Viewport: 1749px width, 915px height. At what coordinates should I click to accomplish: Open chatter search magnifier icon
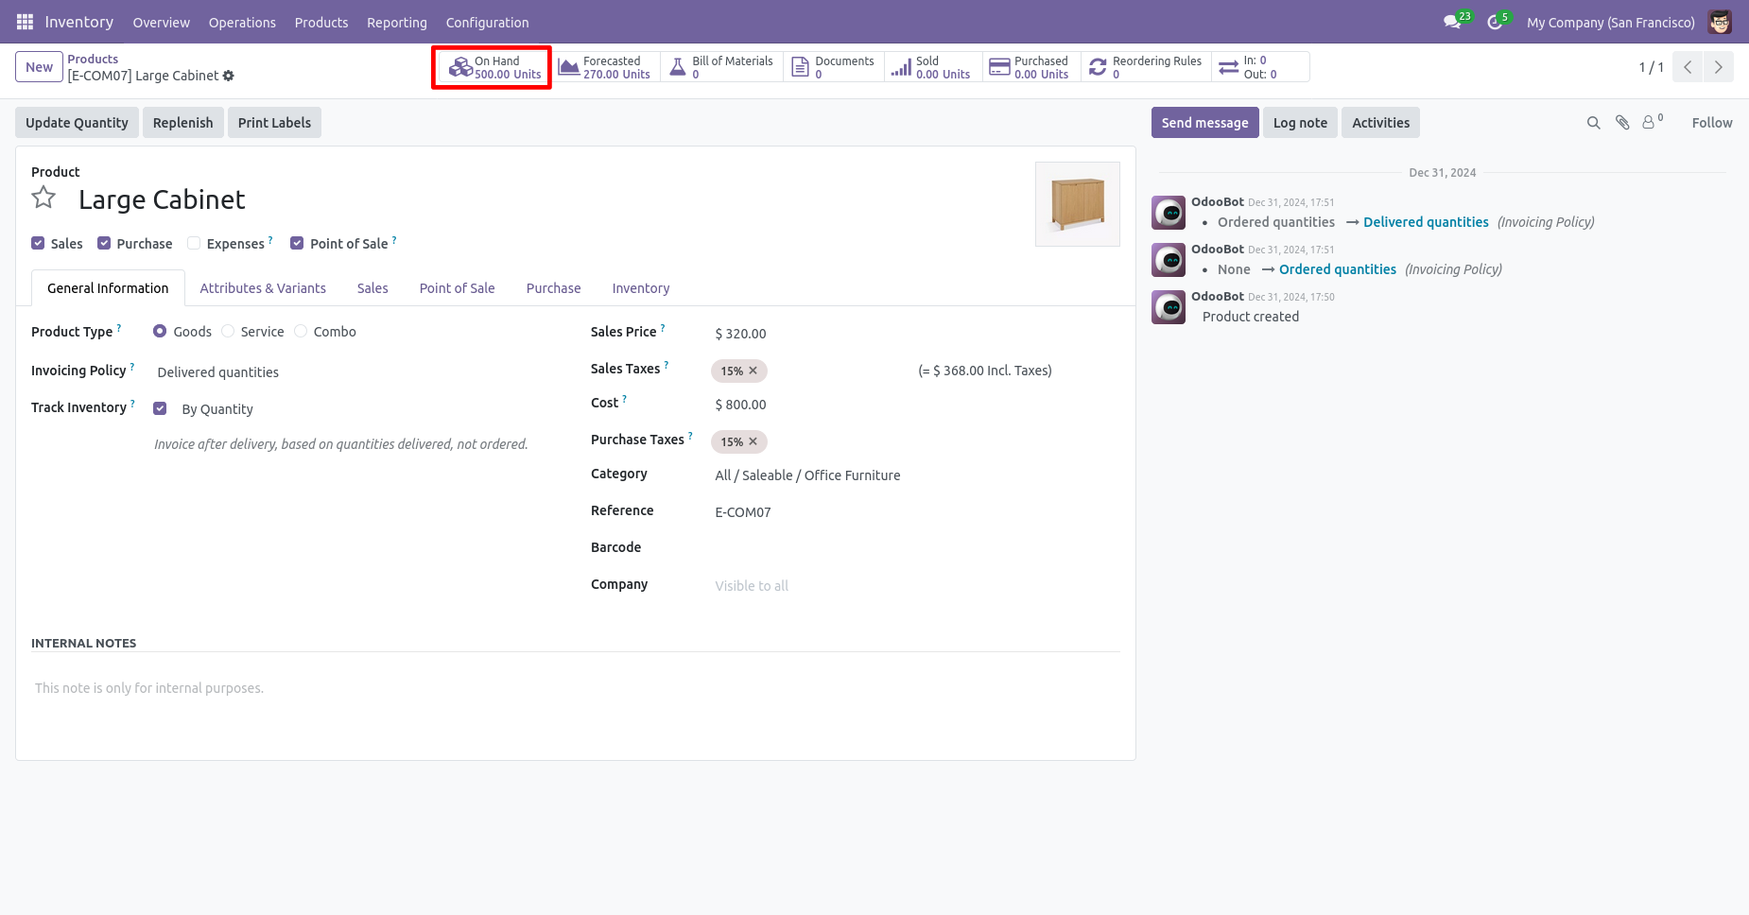1593,123
